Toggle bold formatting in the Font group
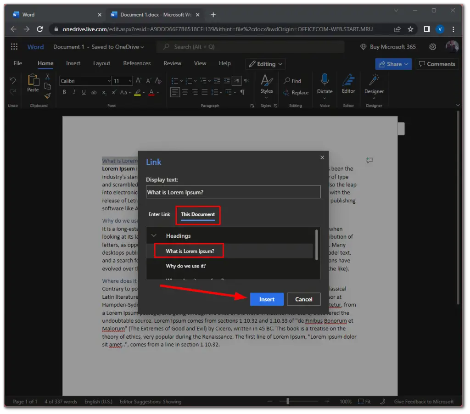 tap(64, 92)
